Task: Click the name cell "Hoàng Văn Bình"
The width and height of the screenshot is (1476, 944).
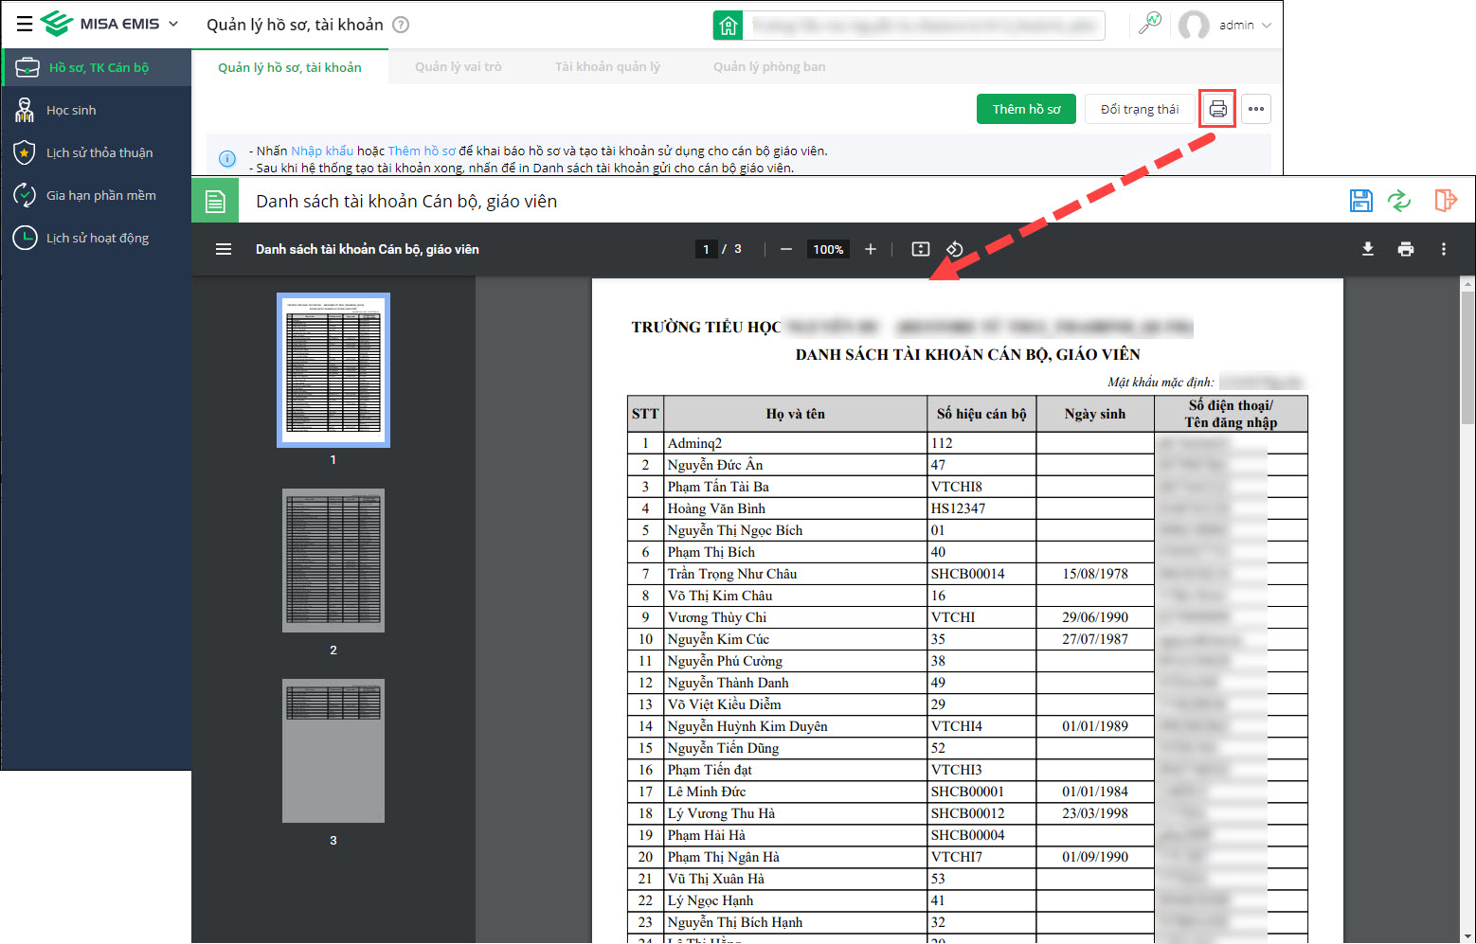Action: coord(796,508)
